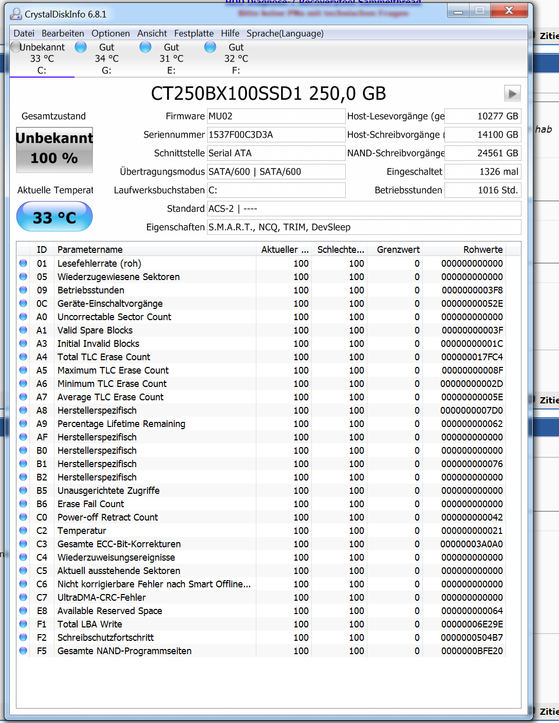This screenshot has height=723, width=559.
Task: Click status icon for Available Reserved Space
Action: coord(23,610)
